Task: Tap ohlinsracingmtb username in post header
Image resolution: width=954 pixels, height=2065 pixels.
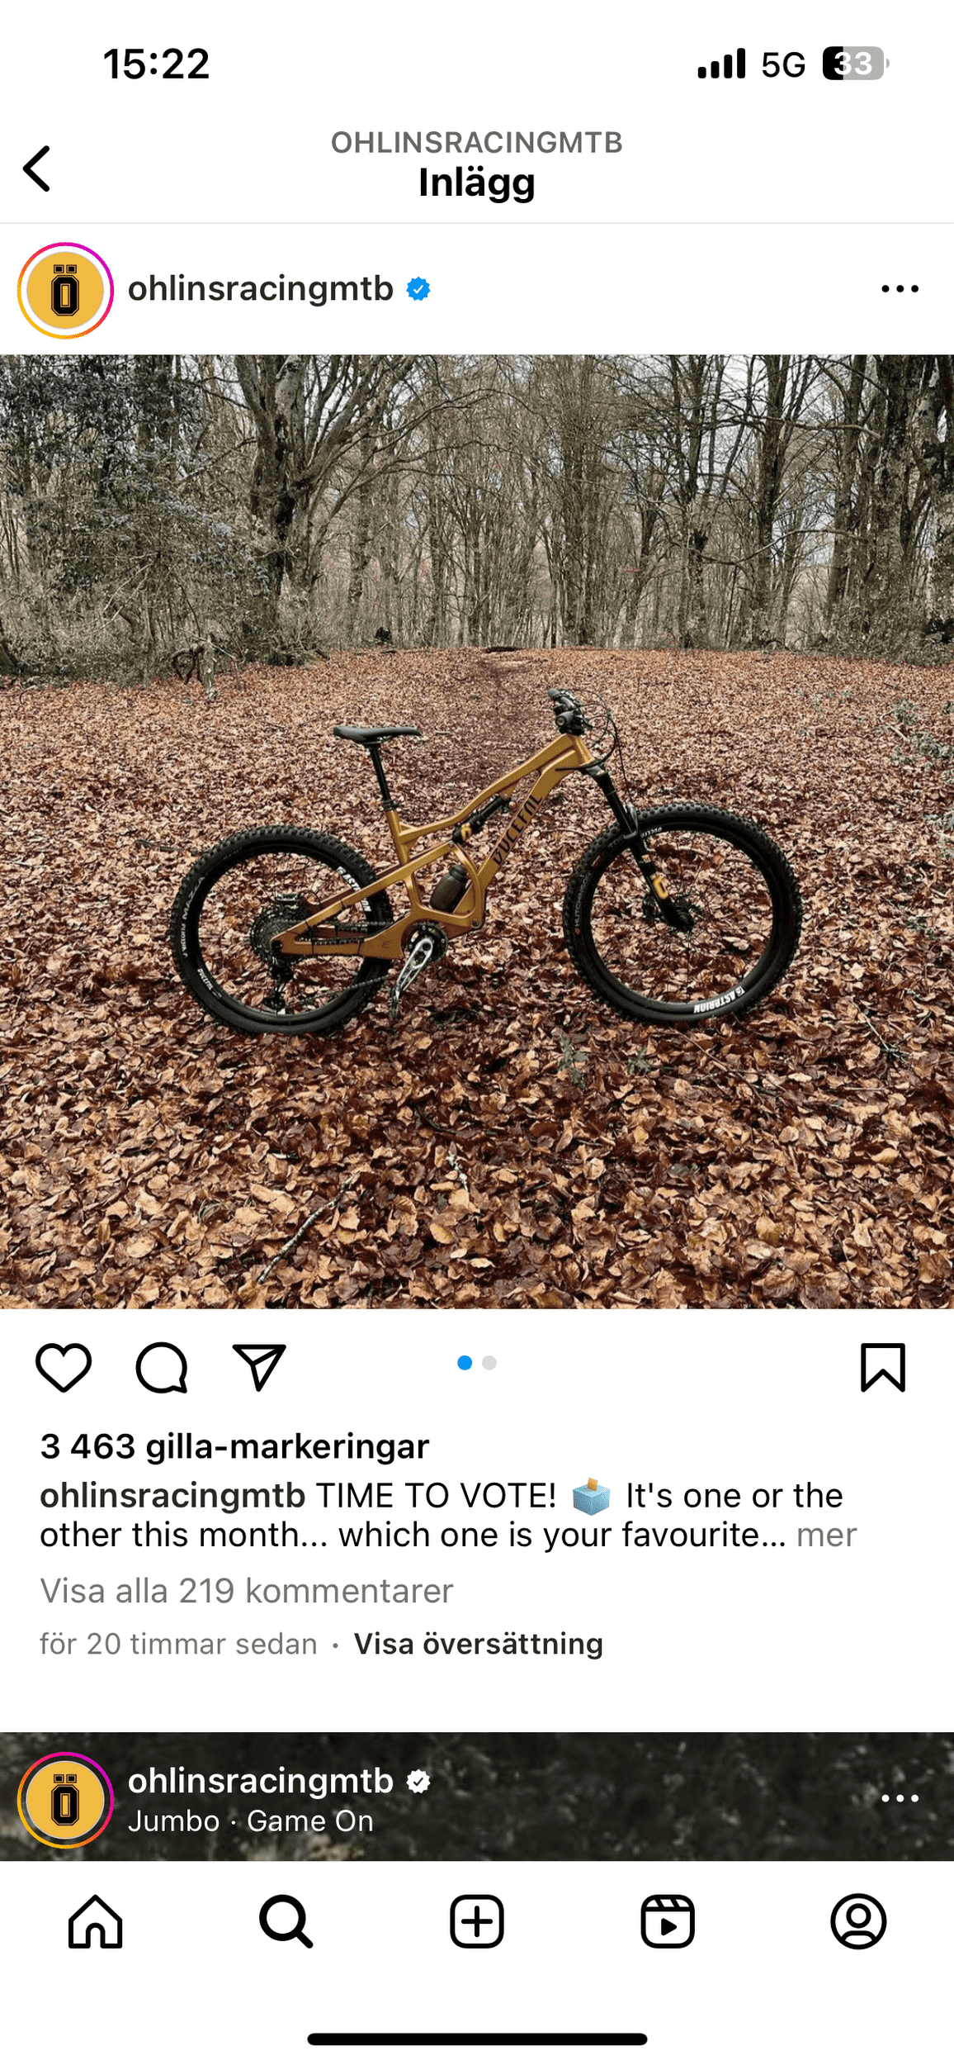Action: (x=261, y=289)
